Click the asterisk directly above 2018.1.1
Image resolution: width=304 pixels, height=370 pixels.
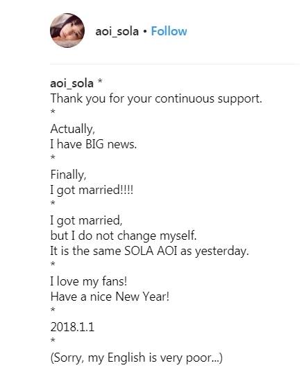point(53,309)
